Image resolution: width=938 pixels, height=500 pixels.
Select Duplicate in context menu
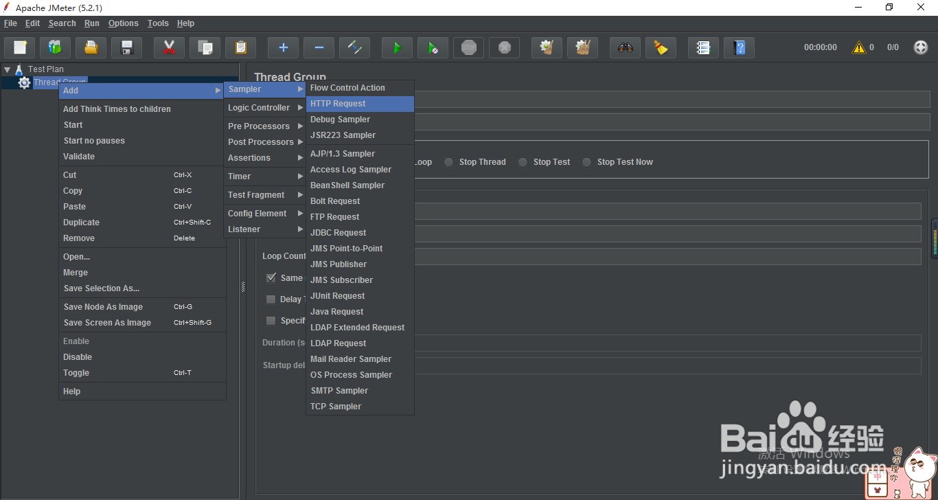(141, 223)
